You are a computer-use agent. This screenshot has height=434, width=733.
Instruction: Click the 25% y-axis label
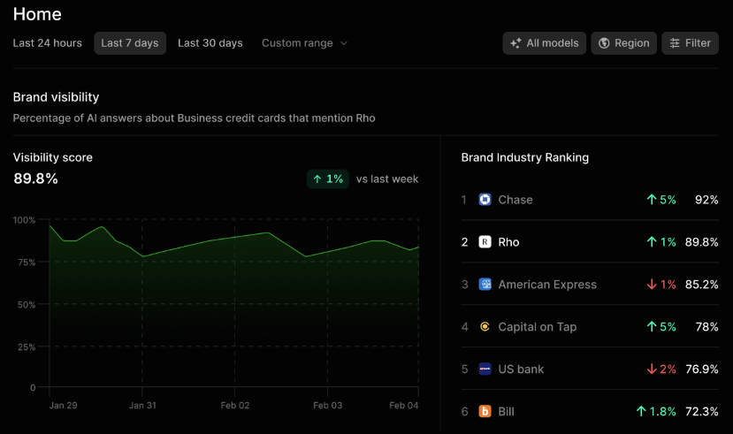[27, 347]
